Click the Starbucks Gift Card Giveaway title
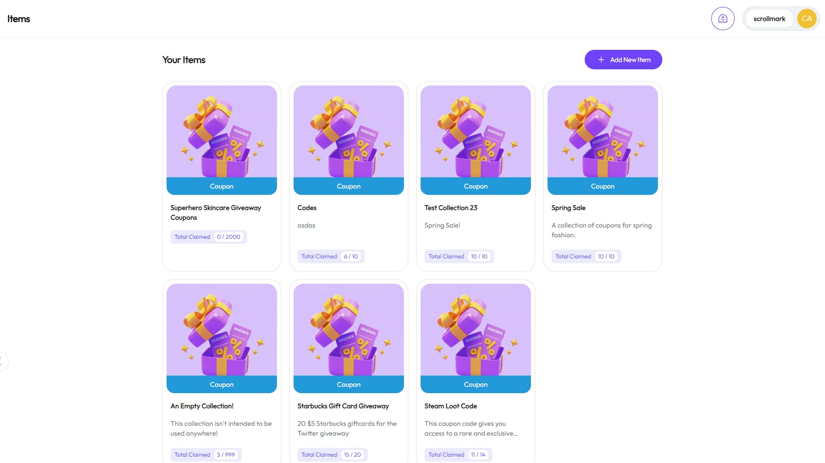 (343, 406)
